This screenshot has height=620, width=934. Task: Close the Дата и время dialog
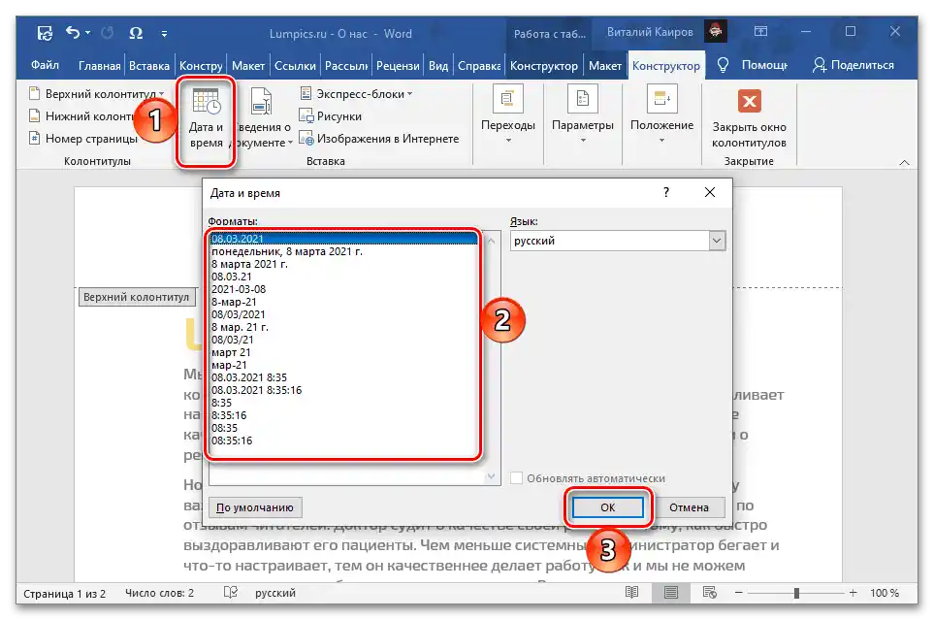pos(709,192)
